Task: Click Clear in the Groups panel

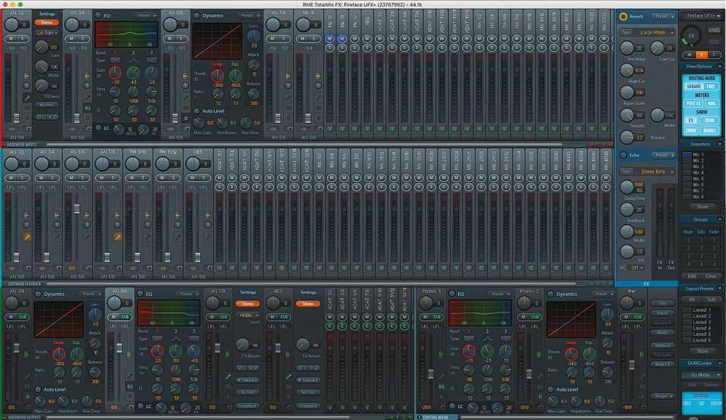Action: (x=710, y=276)
